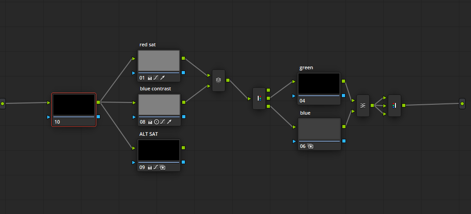Viewport: 471px width, 214px height.
Task: Select the blue node 06 thumbnail
Action: coord(319,129)
